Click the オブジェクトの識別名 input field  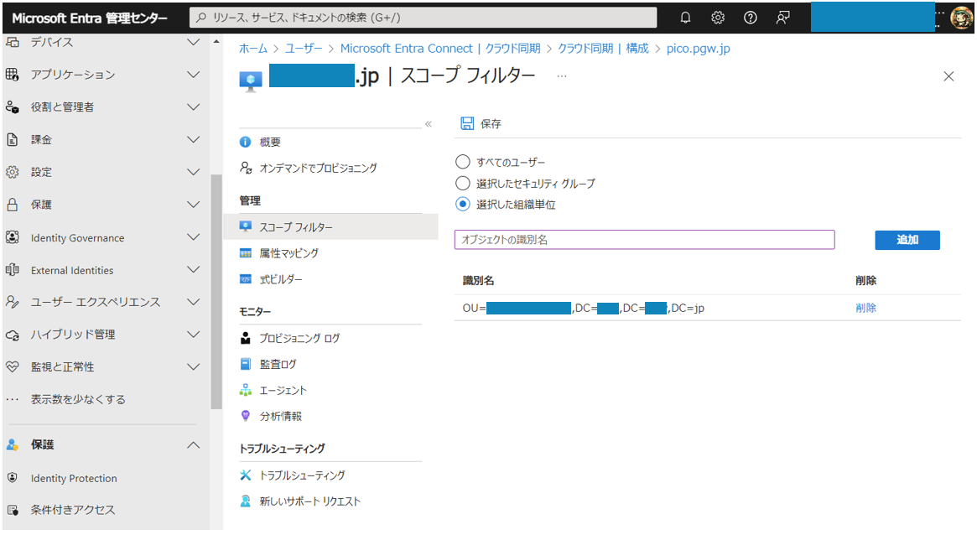click(x=644, y=240)
